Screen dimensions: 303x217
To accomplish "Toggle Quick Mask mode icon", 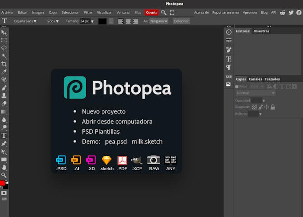I will tap(4, 193).
